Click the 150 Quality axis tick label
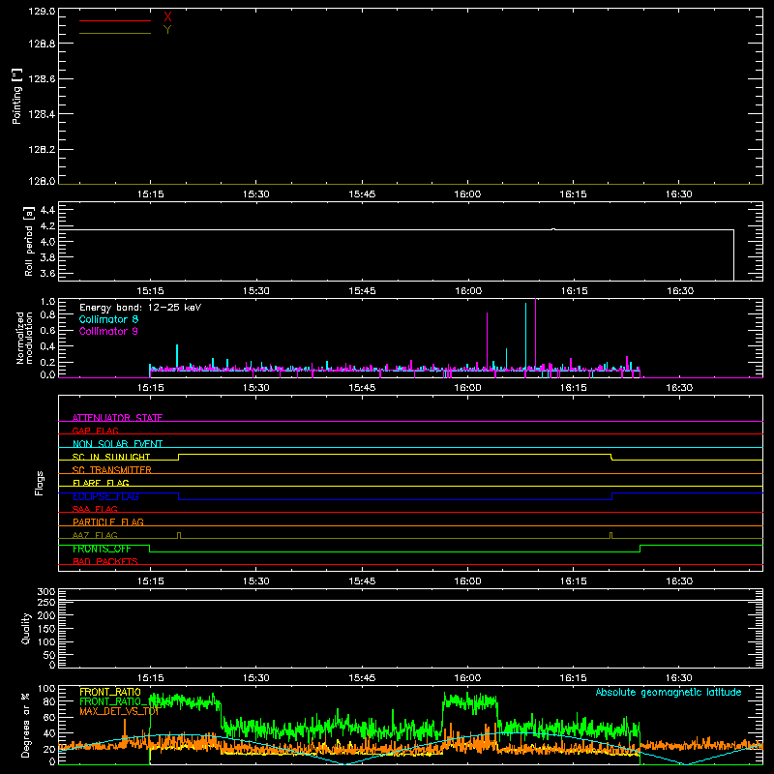 click(x=46, y=629)
